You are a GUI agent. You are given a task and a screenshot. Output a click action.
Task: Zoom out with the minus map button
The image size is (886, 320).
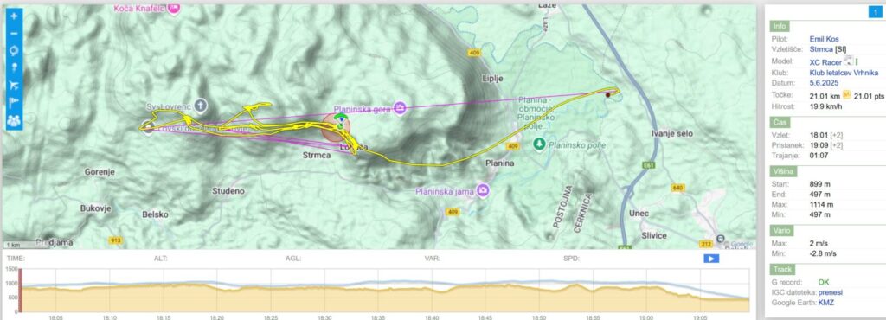(x=14, y=34)
